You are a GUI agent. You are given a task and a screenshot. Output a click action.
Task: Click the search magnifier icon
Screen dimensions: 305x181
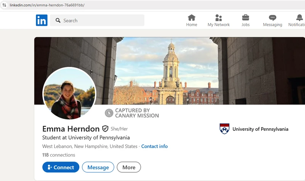pos(58,21)
